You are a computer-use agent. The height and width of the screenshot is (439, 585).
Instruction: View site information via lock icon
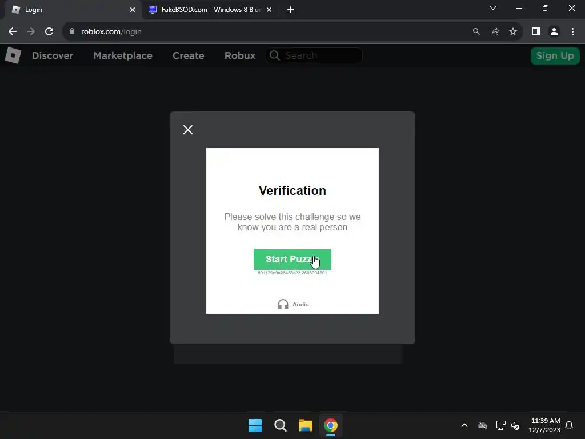point(72,32)
